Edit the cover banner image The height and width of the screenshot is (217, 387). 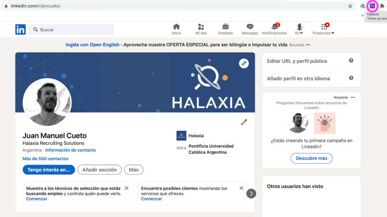tap(244, 63)
